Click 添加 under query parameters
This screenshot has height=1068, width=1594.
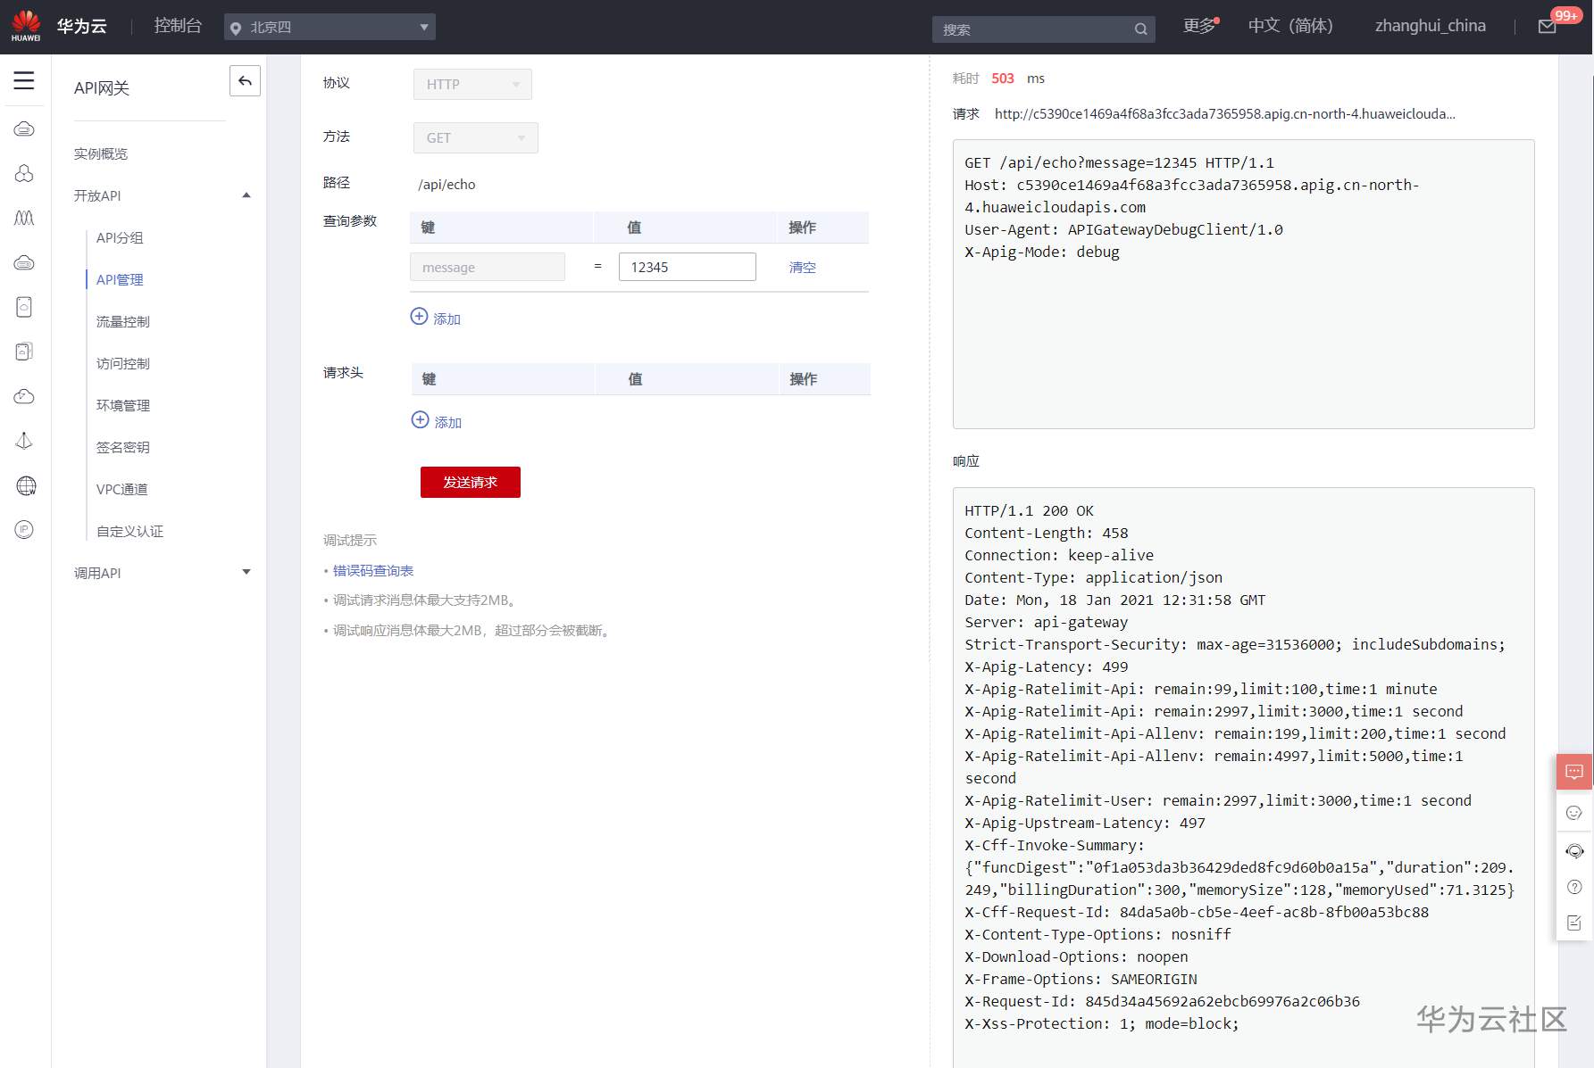point(447,319)
